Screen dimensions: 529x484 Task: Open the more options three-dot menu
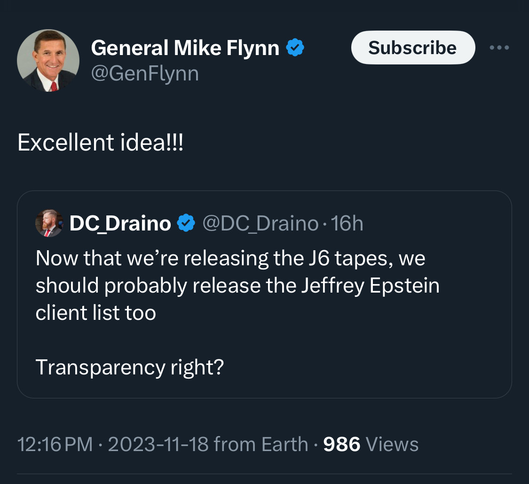point(499,48)
